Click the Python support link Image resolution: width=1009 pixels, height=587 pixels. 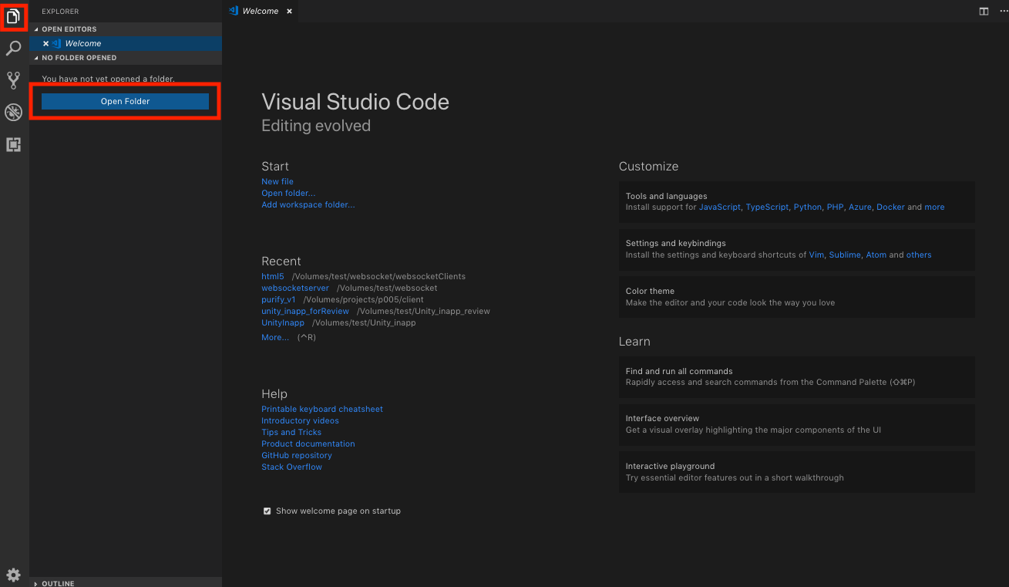(808, 207)
